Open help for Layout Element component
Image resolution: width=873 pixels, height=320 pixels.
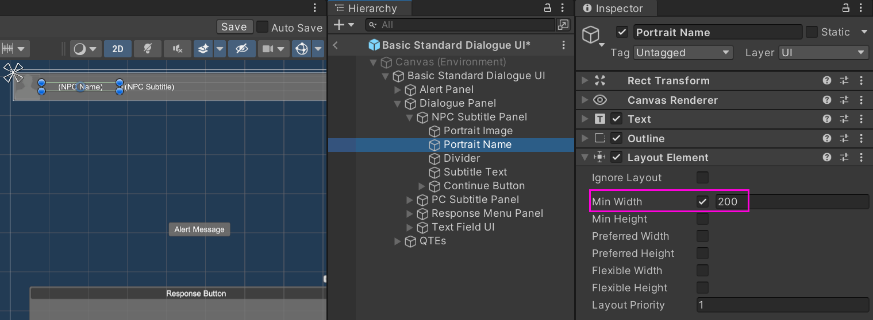click(827, 157)
